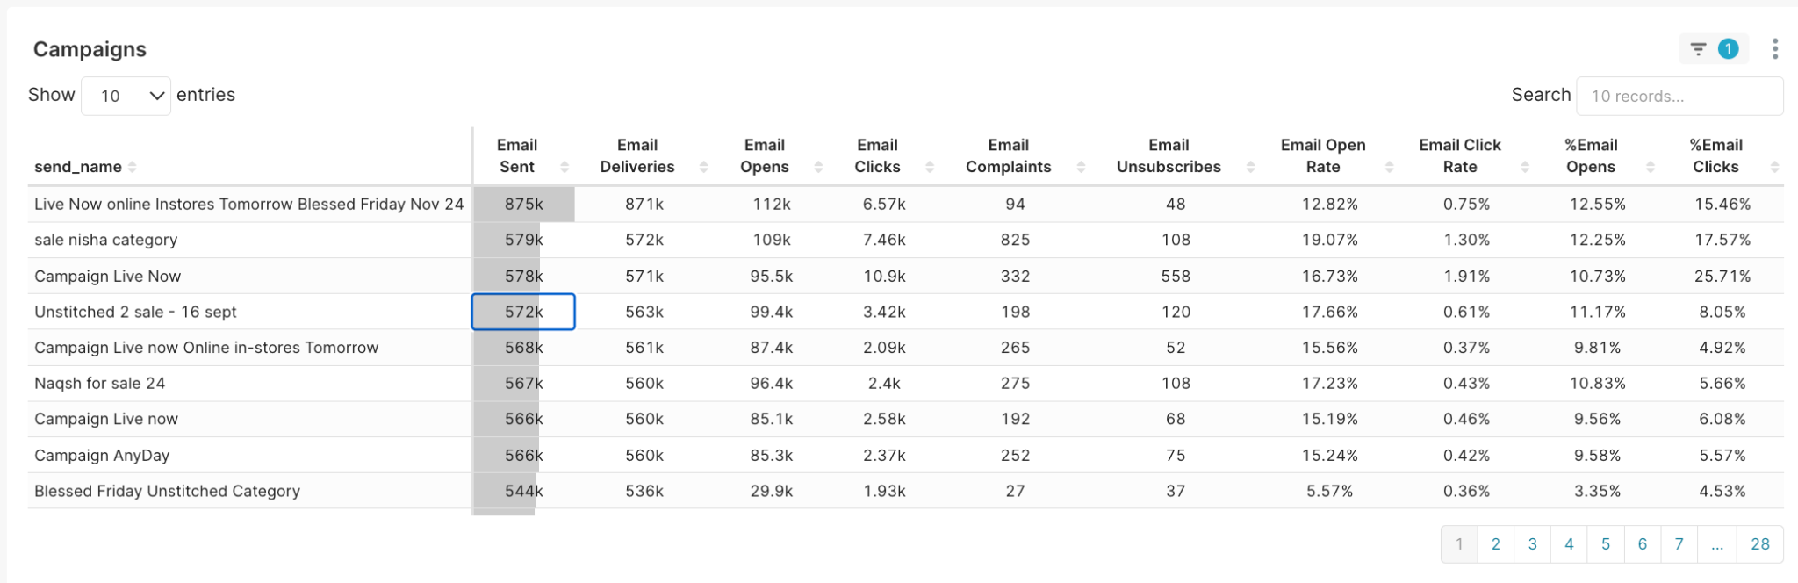Image resolution: width=1798 pixels, height=583 pixels.
Task: Sort table by %Email Clicks
Action: tap(1774, 167)
